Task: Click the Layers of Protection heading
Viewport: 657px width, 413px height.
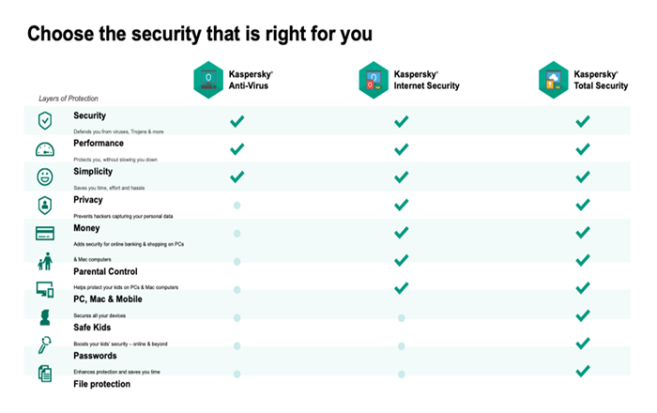Action: (69, 99)
